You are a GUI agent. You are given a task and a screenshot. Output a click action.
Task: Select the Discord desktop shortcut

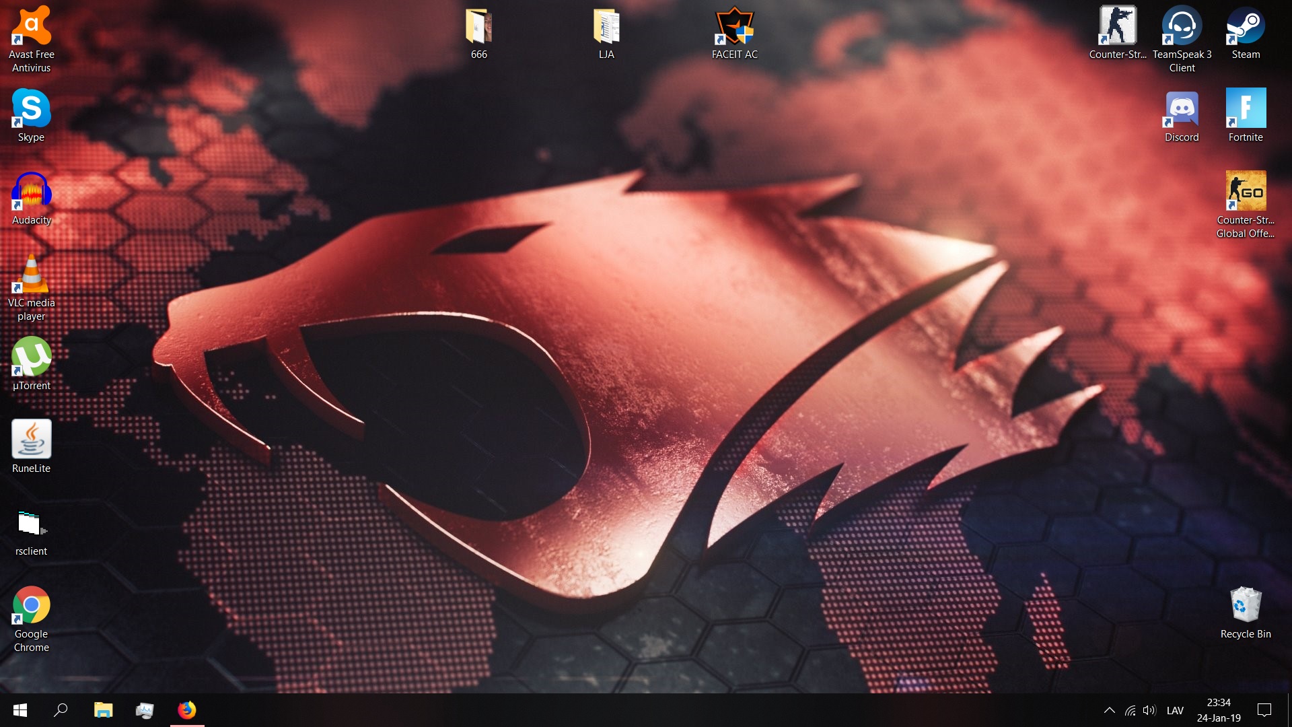tap(1182, 115)
